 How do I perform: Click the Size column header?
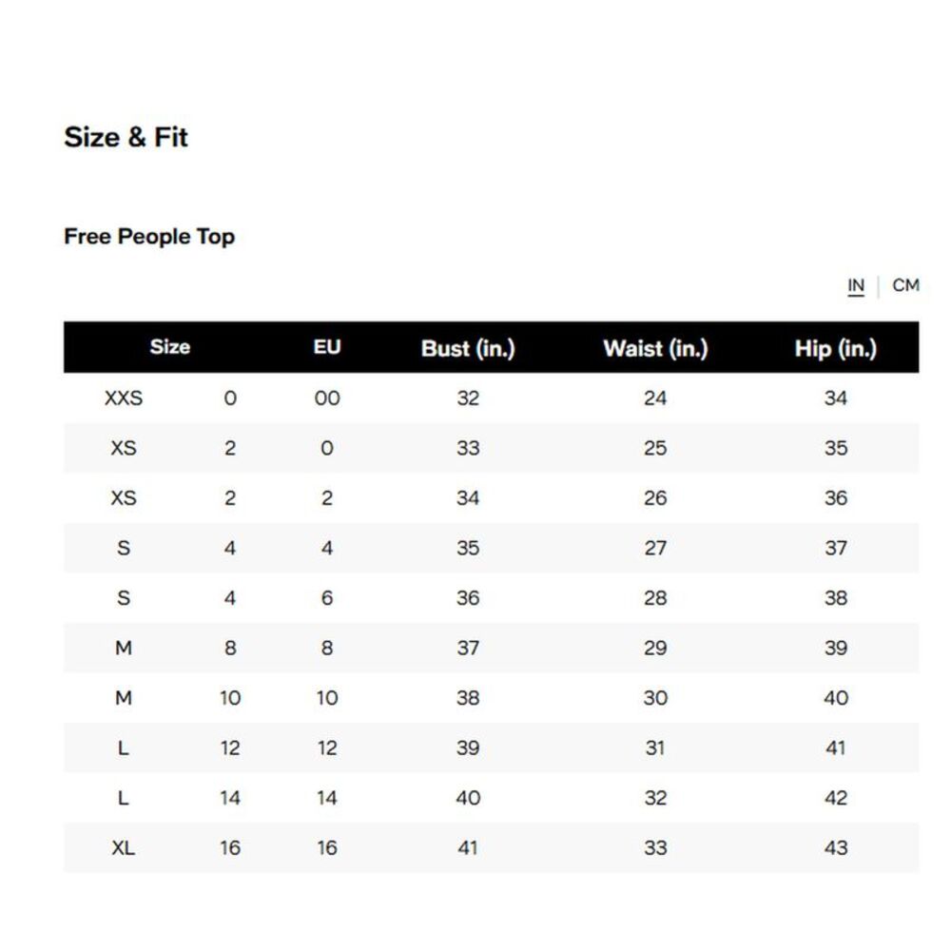coord(170,347)
